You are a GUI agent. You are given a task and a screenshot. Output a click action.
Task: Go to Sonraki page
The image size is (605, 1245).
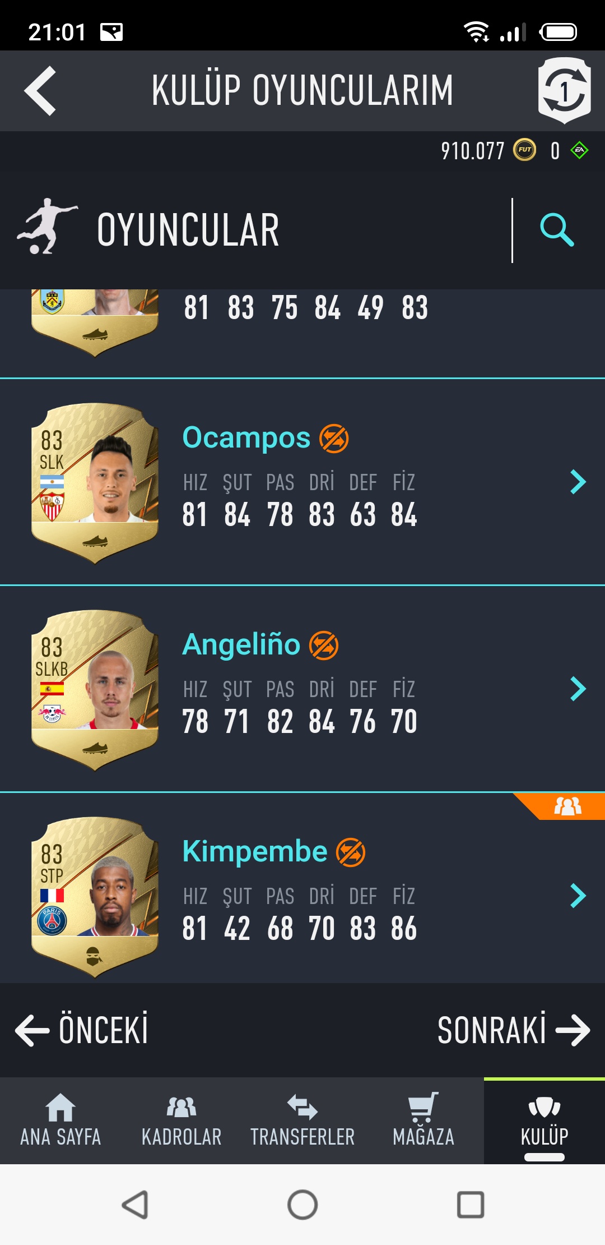(x=513, y=1030)
